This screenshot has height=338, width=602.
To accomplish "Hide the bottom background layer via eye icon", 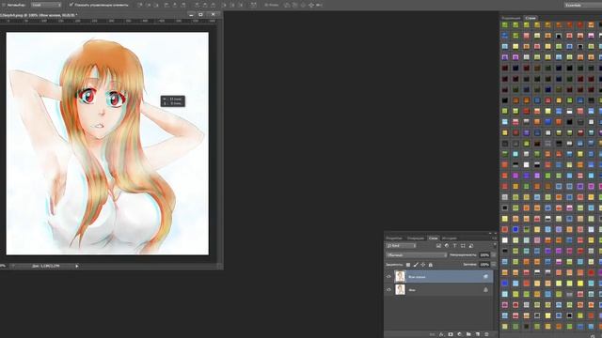I will click(x=388, y=290).
